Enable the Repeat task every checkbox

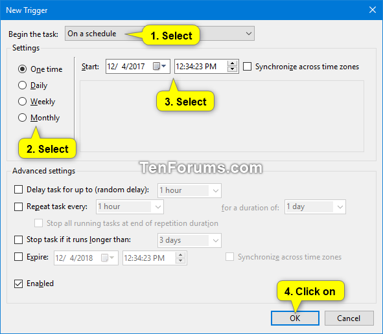(18, 206)
